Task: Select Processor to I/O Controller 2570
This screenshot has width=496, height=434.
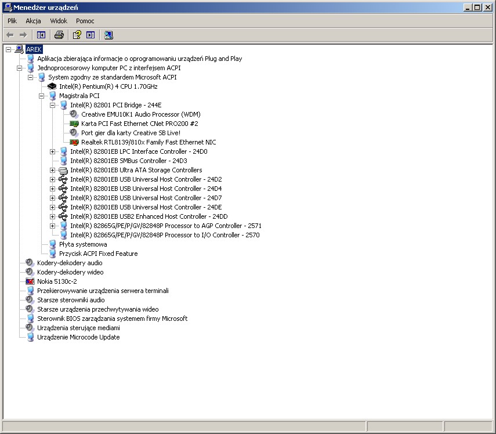Action: (x=165, y=235)
